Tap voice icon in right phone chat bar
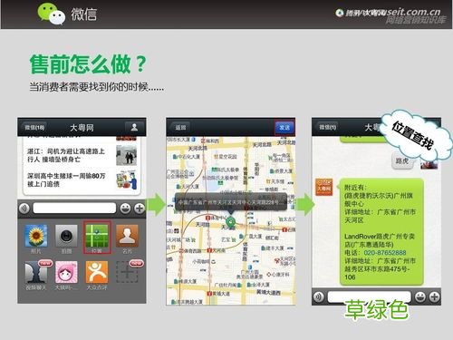Screen dimensions: 453x340 319,296
